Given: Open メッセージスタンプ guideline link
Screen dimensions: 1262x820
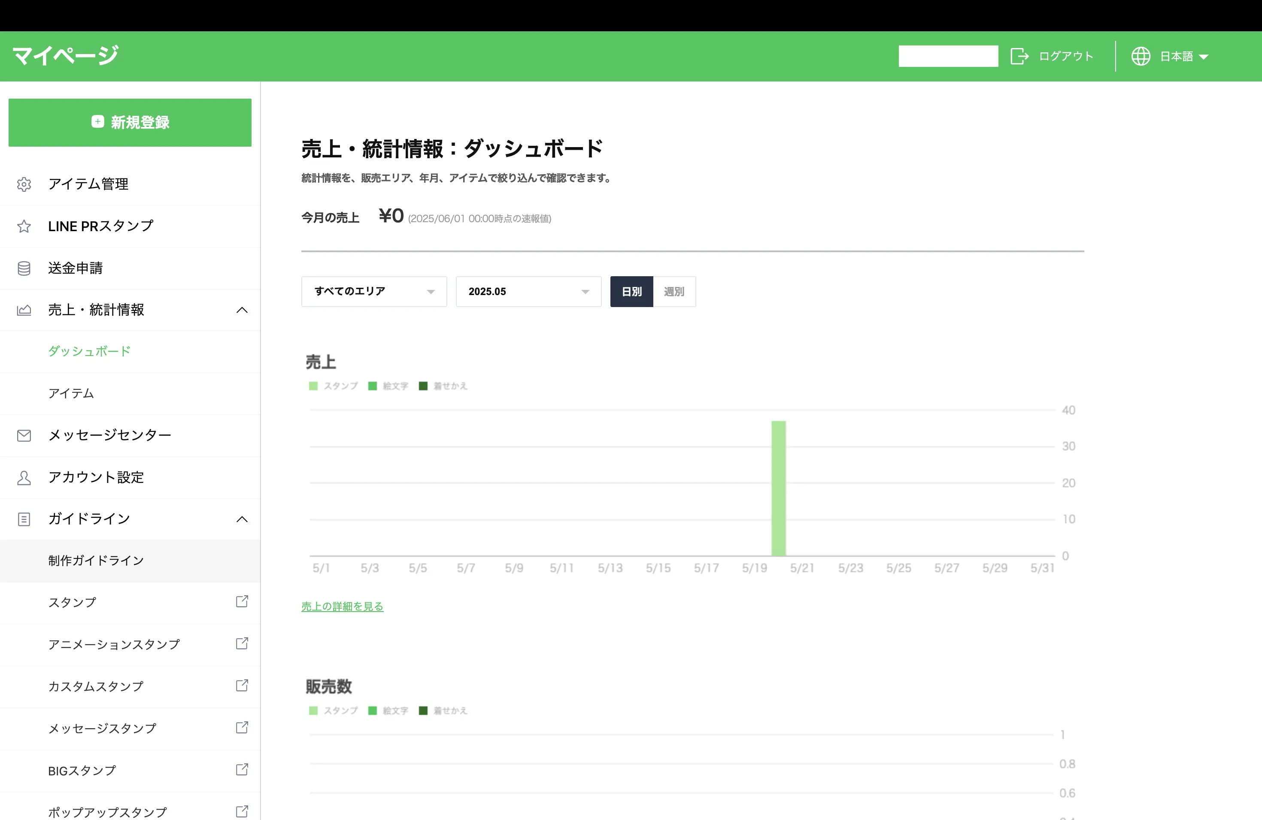Looking at the screenshot, I should [x=130, y=728].
